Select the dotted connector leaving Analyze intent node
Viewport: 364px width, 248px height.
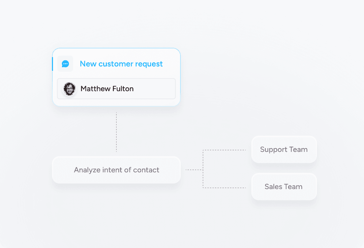click(x=194, y=170)
